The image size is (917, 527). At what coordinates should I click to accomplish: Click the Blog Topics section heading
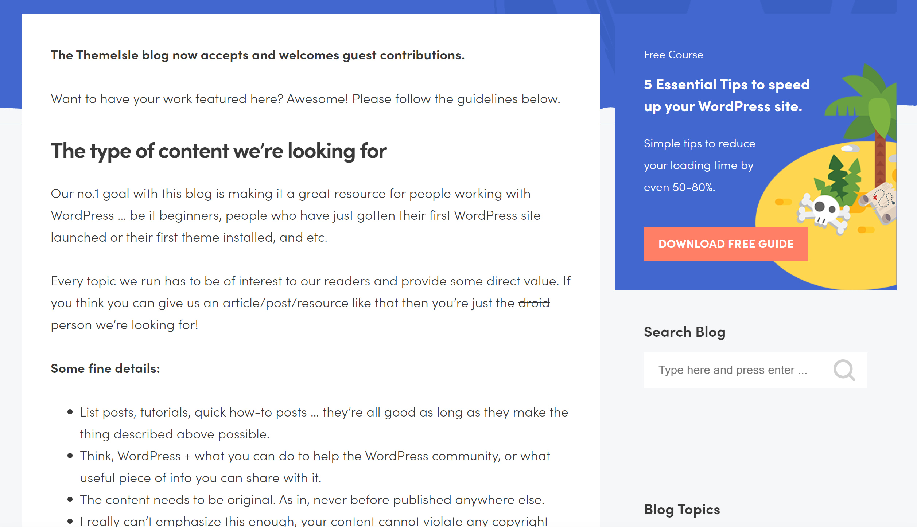tap(683, 510)
